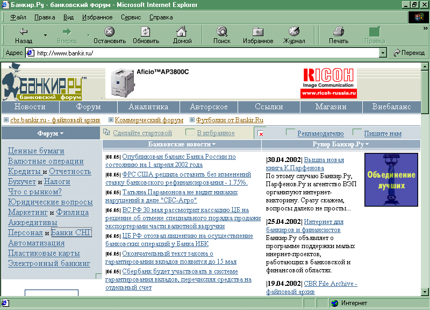Follow the Сделайте стартовой link
The image size is (430, 310).
(142, 133)
